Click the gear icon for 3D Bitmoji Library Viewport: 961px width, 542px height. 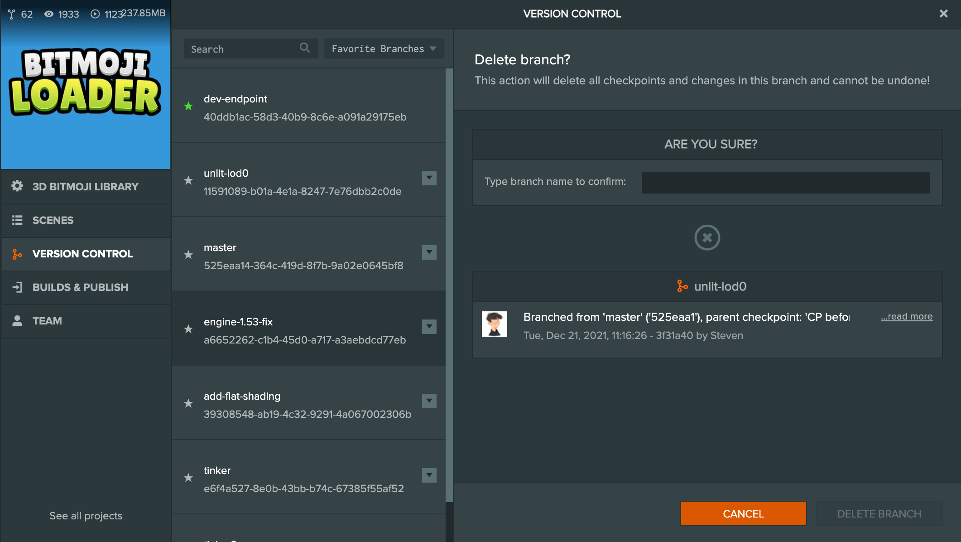click(17, 186)
